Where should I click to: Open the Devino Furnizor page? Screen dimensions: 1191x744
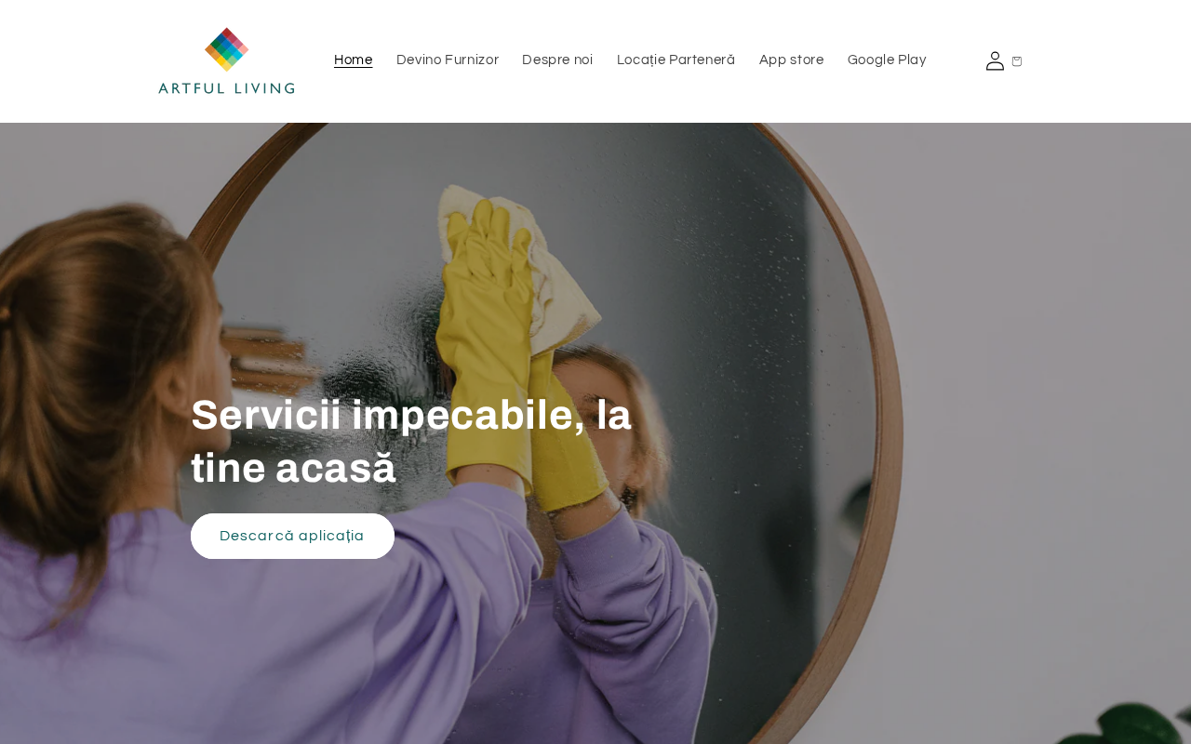click(448, 60)
